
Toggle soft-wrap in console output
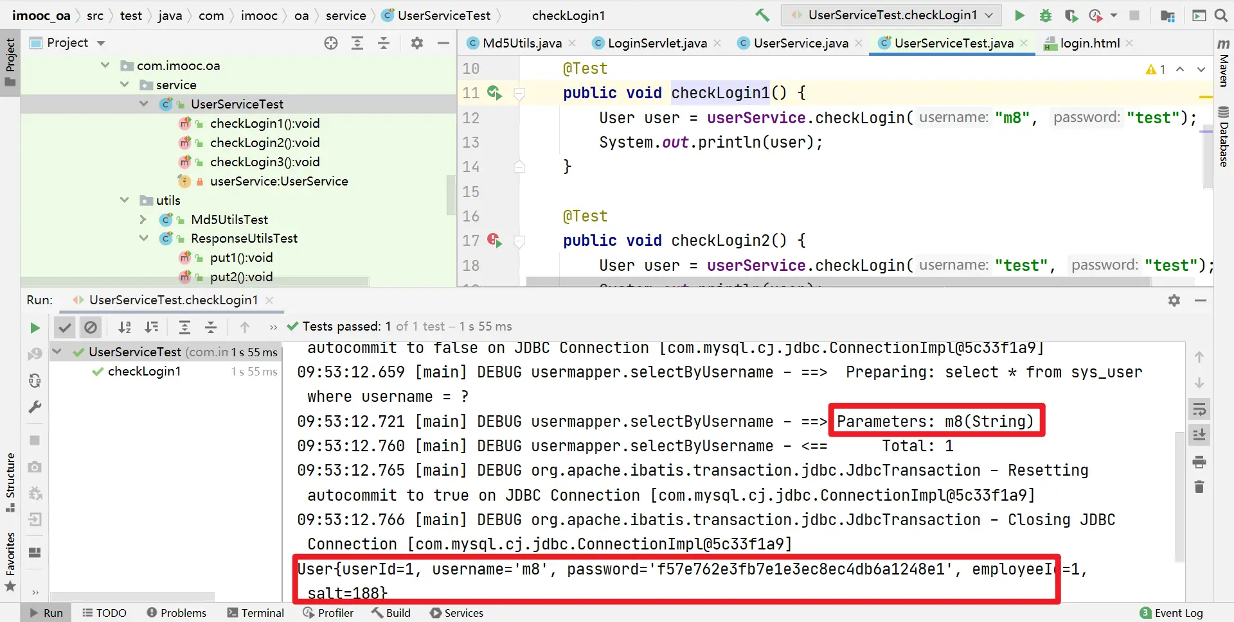[x=1199, y=410]
